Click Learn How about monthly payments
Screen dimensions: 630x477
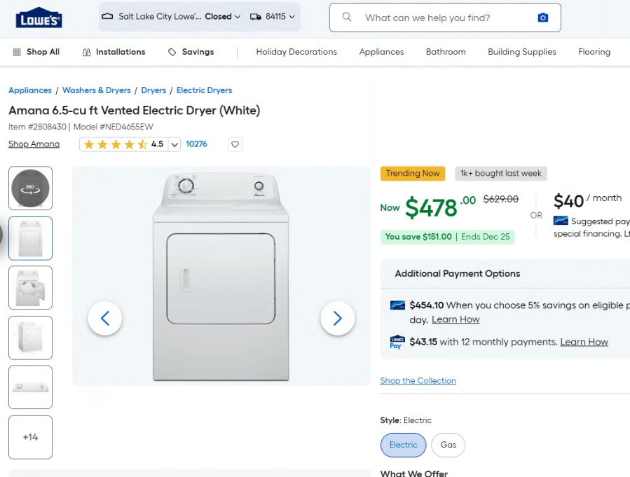(584, 341)
